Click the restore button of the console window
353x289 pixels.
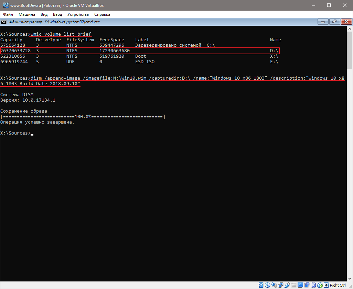pyautogui.click(x=334, y=21)
